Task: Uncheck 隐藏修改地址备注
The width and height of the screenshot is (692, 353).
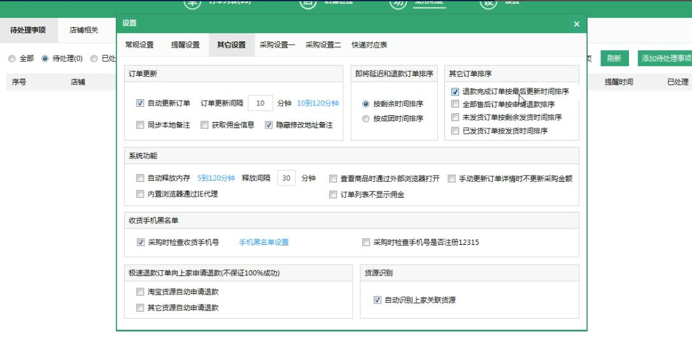Action: click(269, 125)
